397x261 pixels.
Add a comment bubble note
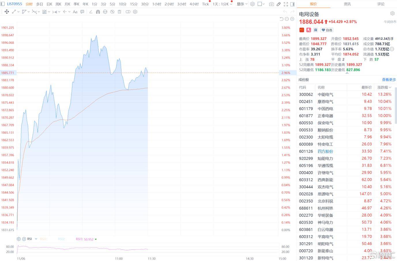click(82, 12)
